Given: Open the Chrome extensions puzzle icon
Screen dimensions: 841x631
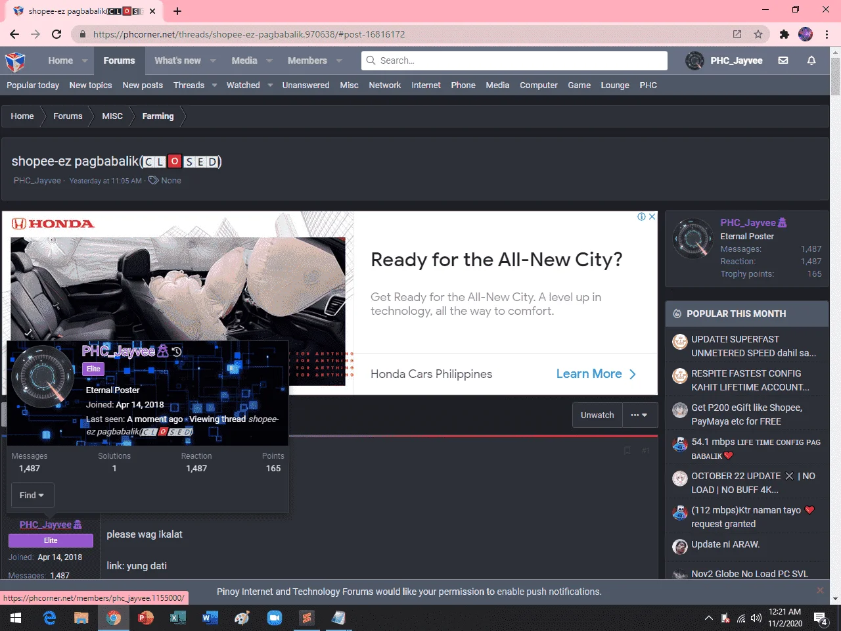Looking at the screenshot, I should [x=784, y=34].
